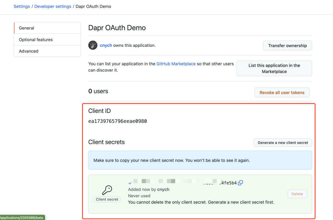
Task: Click the Client secret pill label
Action: click(107, 199)
